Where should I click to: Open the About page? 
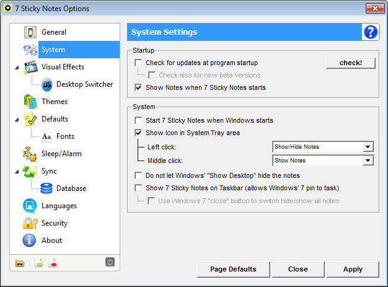point(51,241)
